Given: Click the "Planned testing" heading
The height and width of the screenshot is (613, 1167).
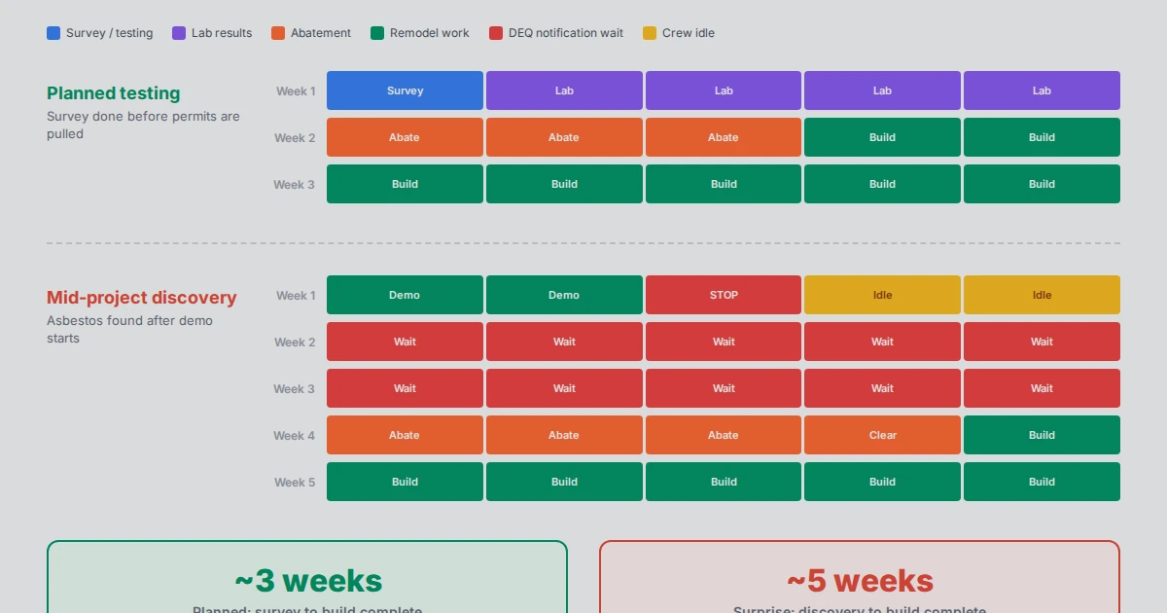Looking at the screenshot, I should click(114, 93).
